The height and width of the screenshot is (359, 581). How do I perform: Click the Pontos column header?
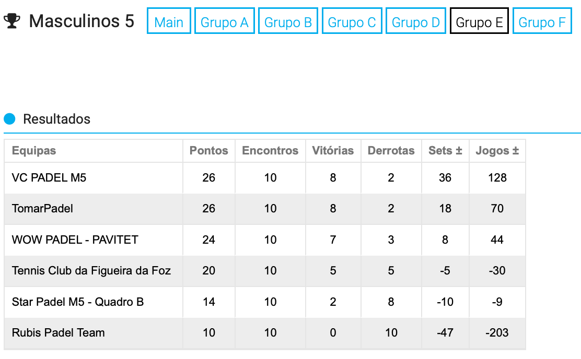pyautogui.click(x=209, y=151)
